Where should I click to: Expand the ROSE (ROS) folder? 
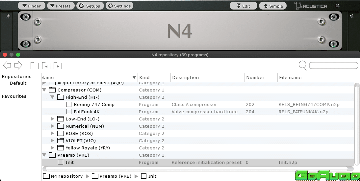pos(52,134)
